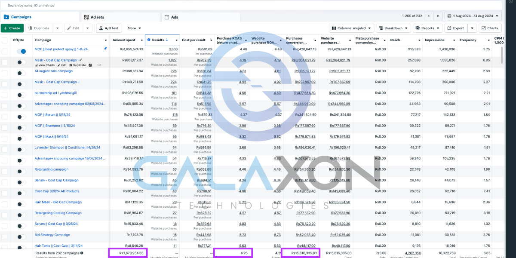The width and height of the screenshot is (516, 258).
Task: Select the checkbox for MOF heat protect spray row
Action: [5, 51]
